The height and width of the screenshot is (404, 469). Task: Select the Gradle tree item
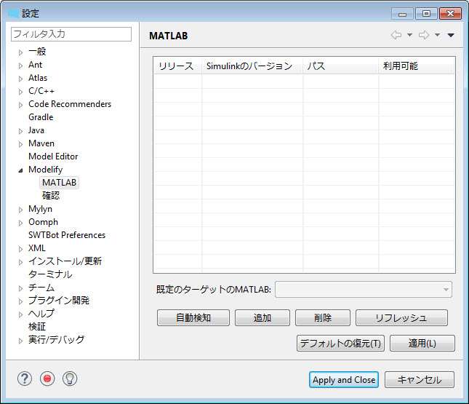pos(41,117)
